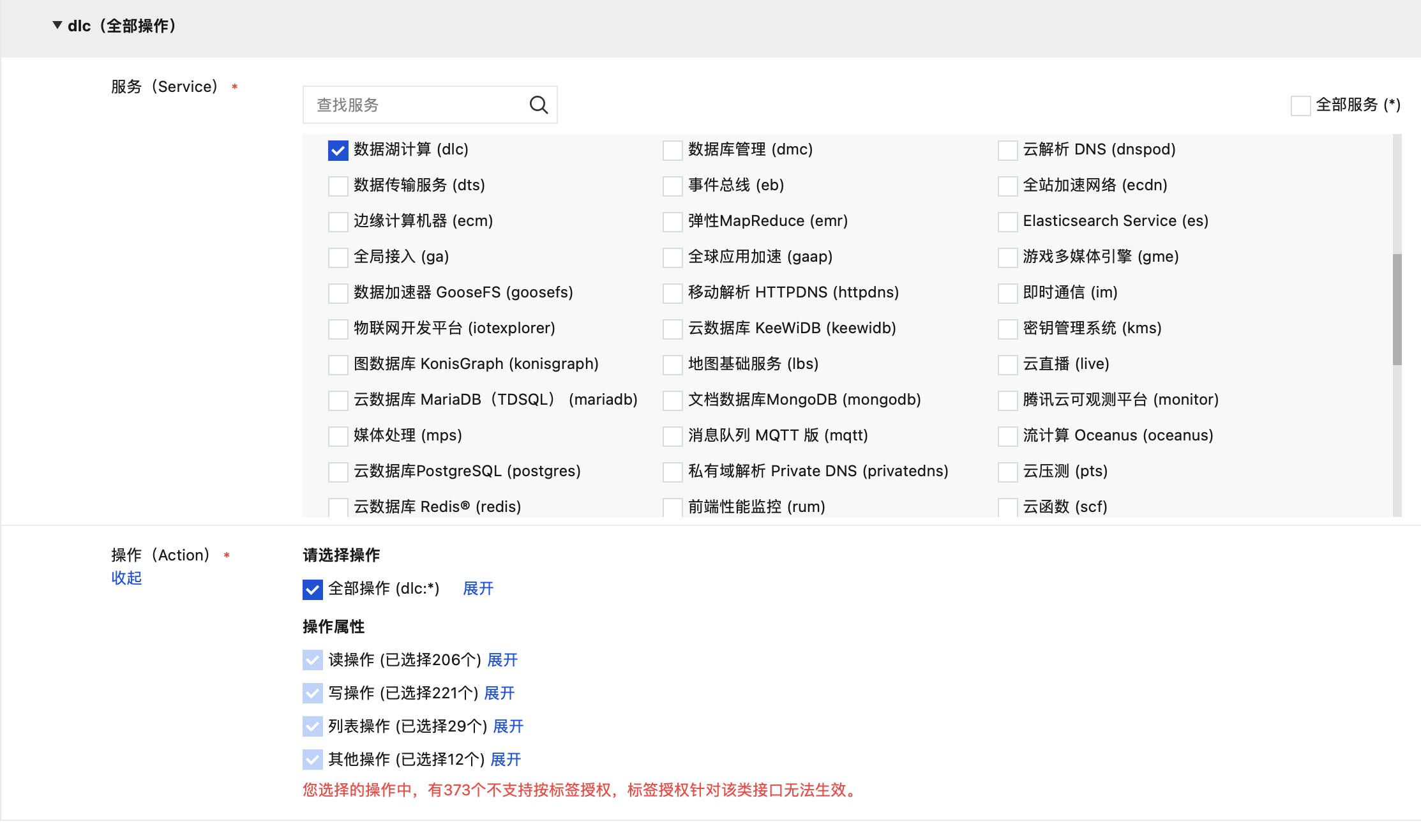The width and height of the screenshot is (1421, 826).
Task: Expand the 全部操作 (dlc:*) list
Action: (478, 589)
